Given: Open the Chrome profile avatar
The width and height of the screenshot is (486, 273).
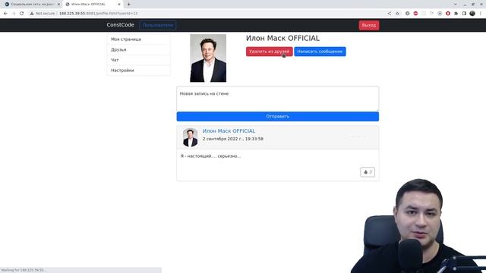Looking at the screenshot, I should [x=472, y=14].
